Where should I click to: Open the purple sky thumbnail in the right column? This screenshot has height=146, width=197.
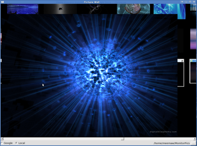193,39
